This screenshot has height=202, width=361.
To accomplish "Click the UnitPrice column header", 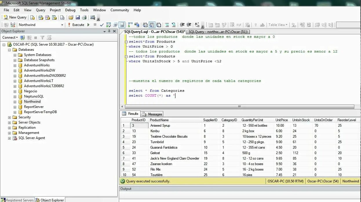I will pyautogui.click(x=282, y=120).
